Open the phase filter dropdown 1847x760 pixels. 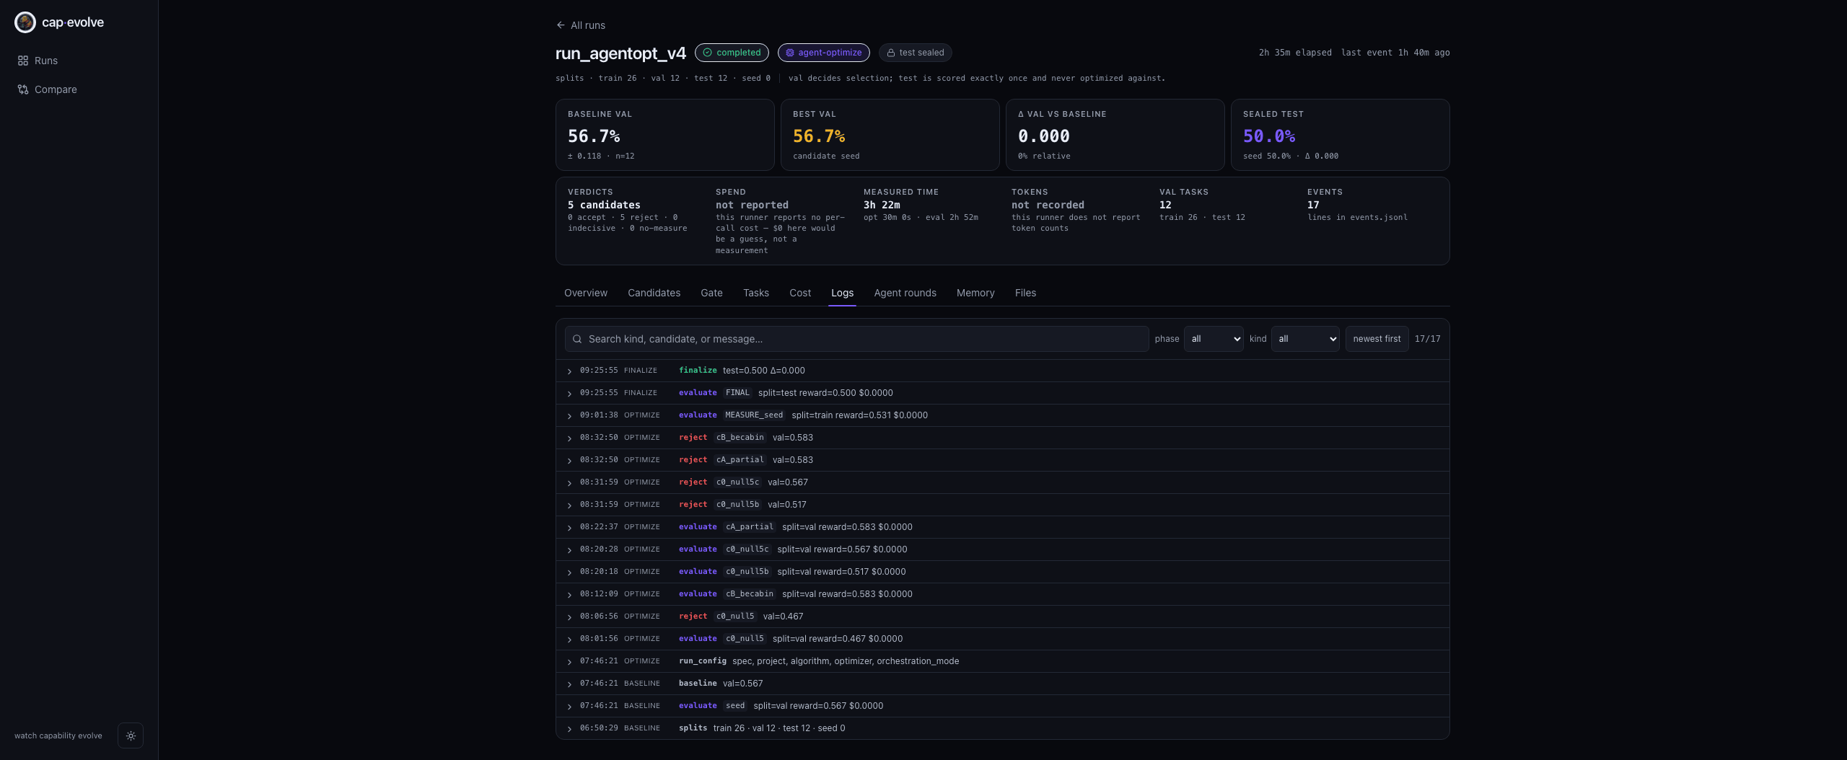coord(1214,339)
